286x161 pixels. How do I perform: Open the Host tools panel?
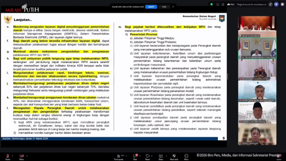pyautogui.click(x=174, y=156)
